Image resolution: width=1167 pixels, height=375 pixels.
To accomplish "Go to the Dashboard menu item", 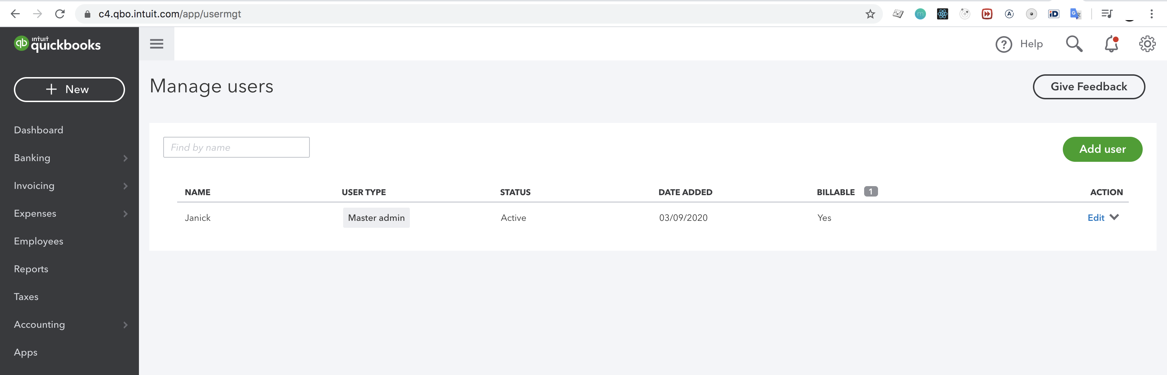I will [39, 130].
